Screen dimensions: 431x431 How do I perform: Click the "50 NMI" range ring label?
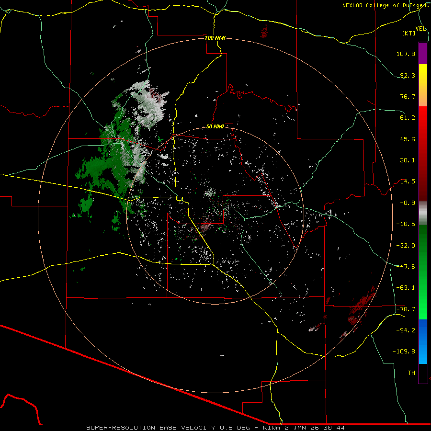point(215,126)
